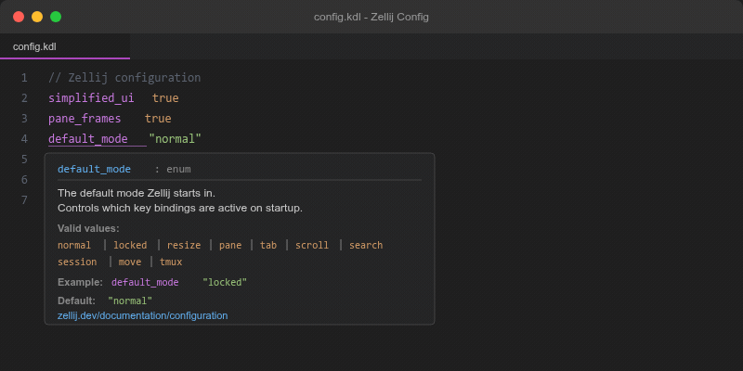Click 'Controls which key bindings' description line

pos(180,208)
